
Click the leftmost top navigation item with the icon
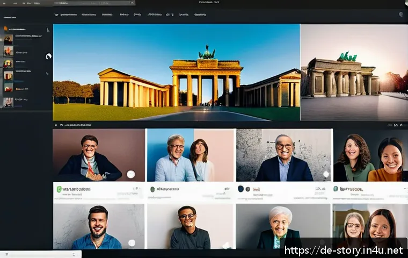(66, 15)
